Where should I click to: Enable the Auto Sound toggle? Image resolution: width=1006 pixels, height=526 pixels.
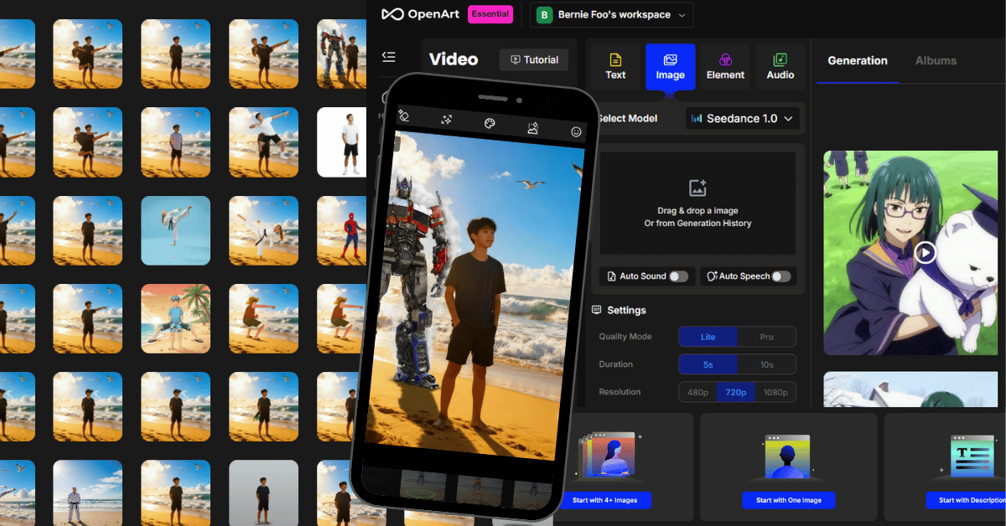678,276
